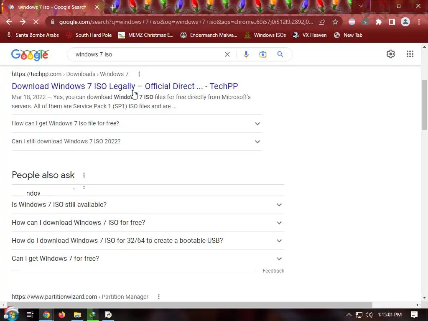
Task: Click the scroll down arrow of page scrollbar
Action: tap(424, 298)
